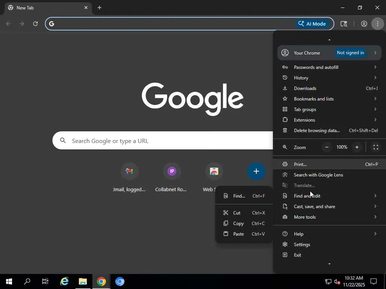Expand Cast, save, and share submenu
Screen dimensions: 386x289
329,207
